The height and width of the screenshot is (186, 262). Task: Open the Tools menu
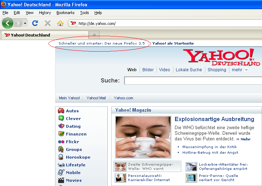[x=85, y=13]
